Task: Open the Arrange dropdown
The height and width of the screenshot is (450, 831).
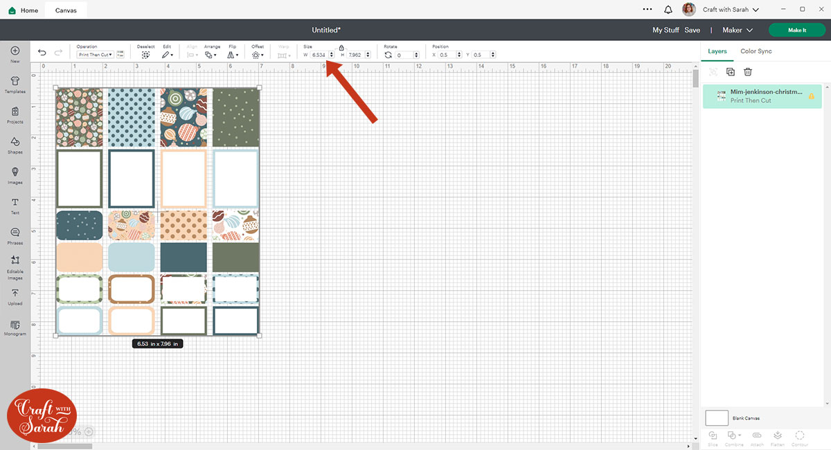Action: (211, 55)
